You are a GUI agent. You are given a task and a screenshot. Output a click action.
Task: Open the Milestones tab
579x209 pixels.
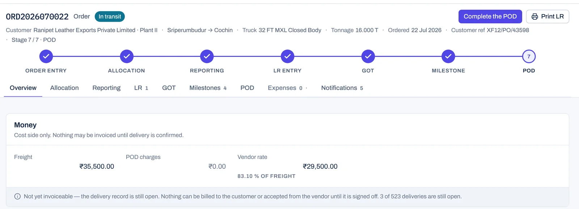coord(208,88)
